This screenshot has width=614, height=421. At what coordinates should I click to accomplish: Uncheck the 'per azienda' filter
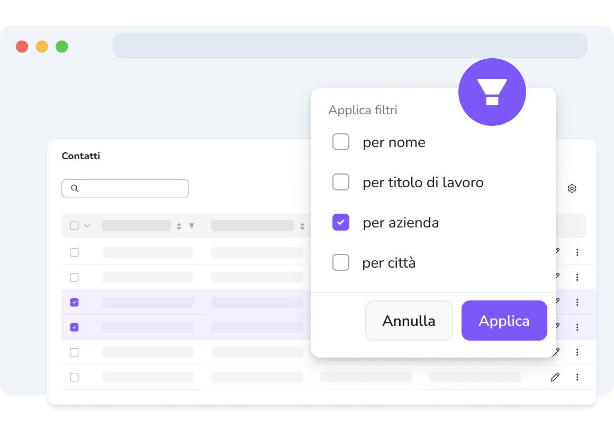coord(341,222)
